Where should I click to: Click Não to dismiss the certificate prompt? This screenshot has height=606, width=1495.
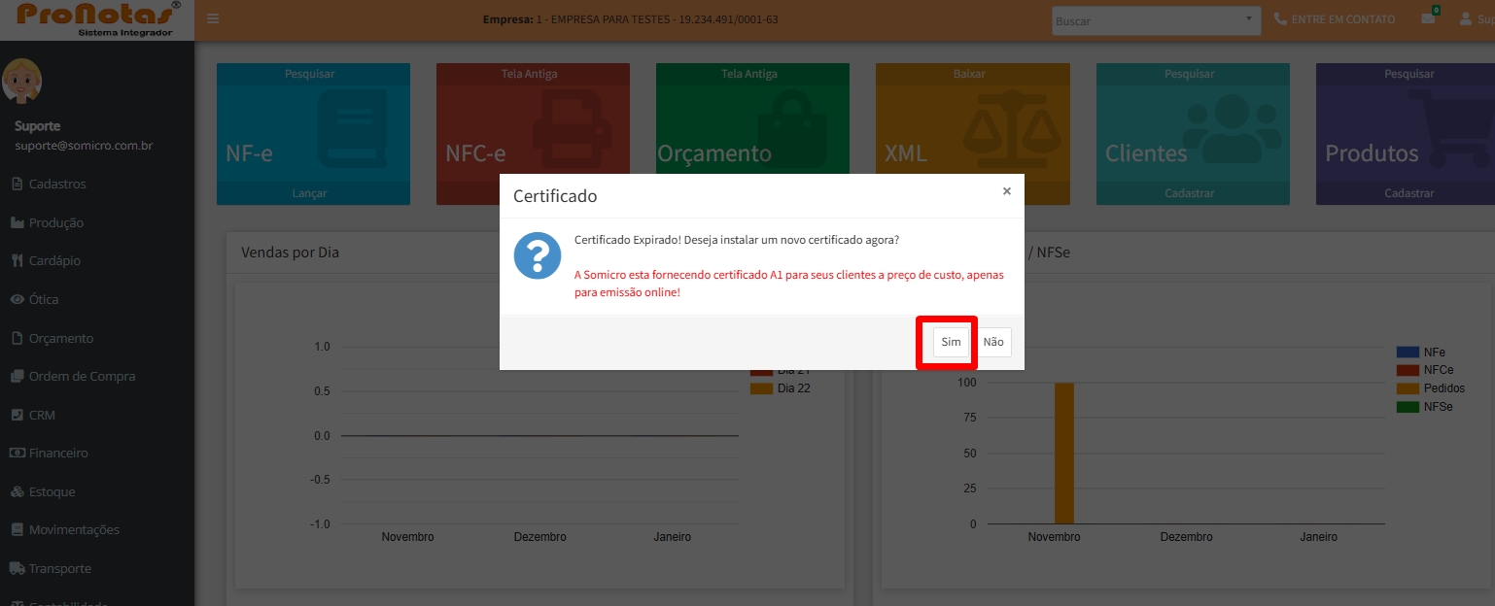coord(992,342)
